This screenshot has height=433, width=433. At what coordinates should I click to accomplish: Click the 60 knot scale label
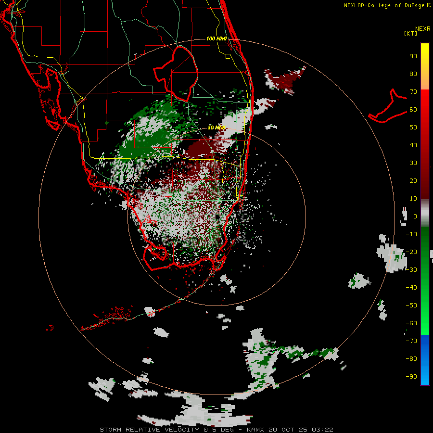click(x=413, y=109)
